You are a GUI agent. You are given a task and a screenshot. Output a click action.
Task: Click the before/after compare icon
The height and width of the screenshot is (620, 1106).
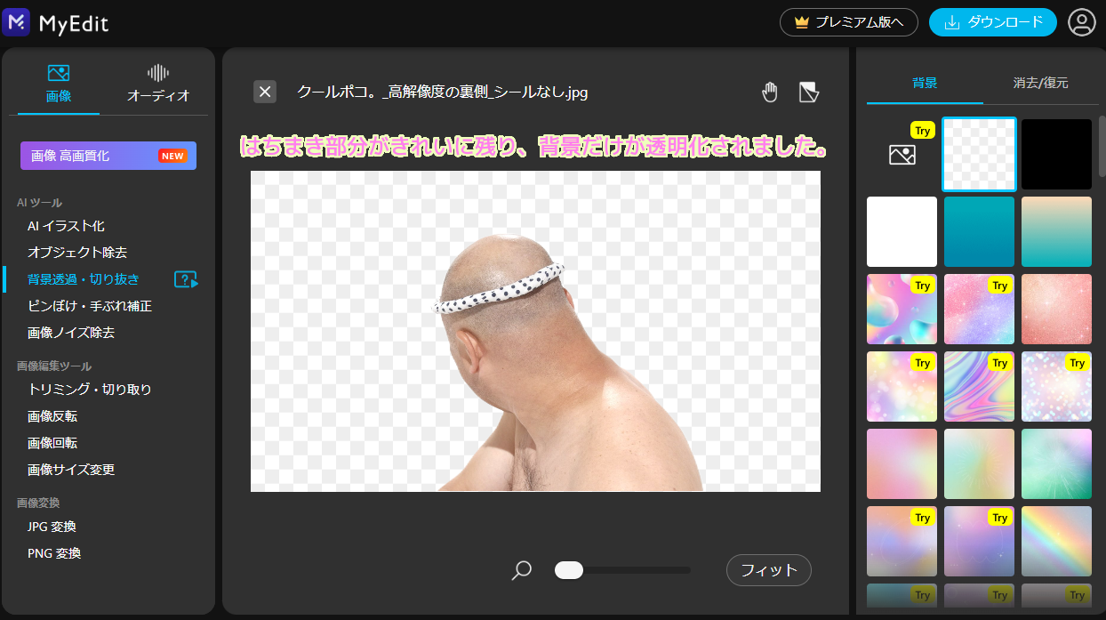[x=808, y=92]
